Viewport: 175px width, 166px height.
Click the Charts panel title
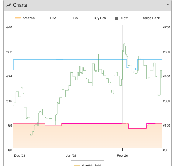click(x=20, y=5)
